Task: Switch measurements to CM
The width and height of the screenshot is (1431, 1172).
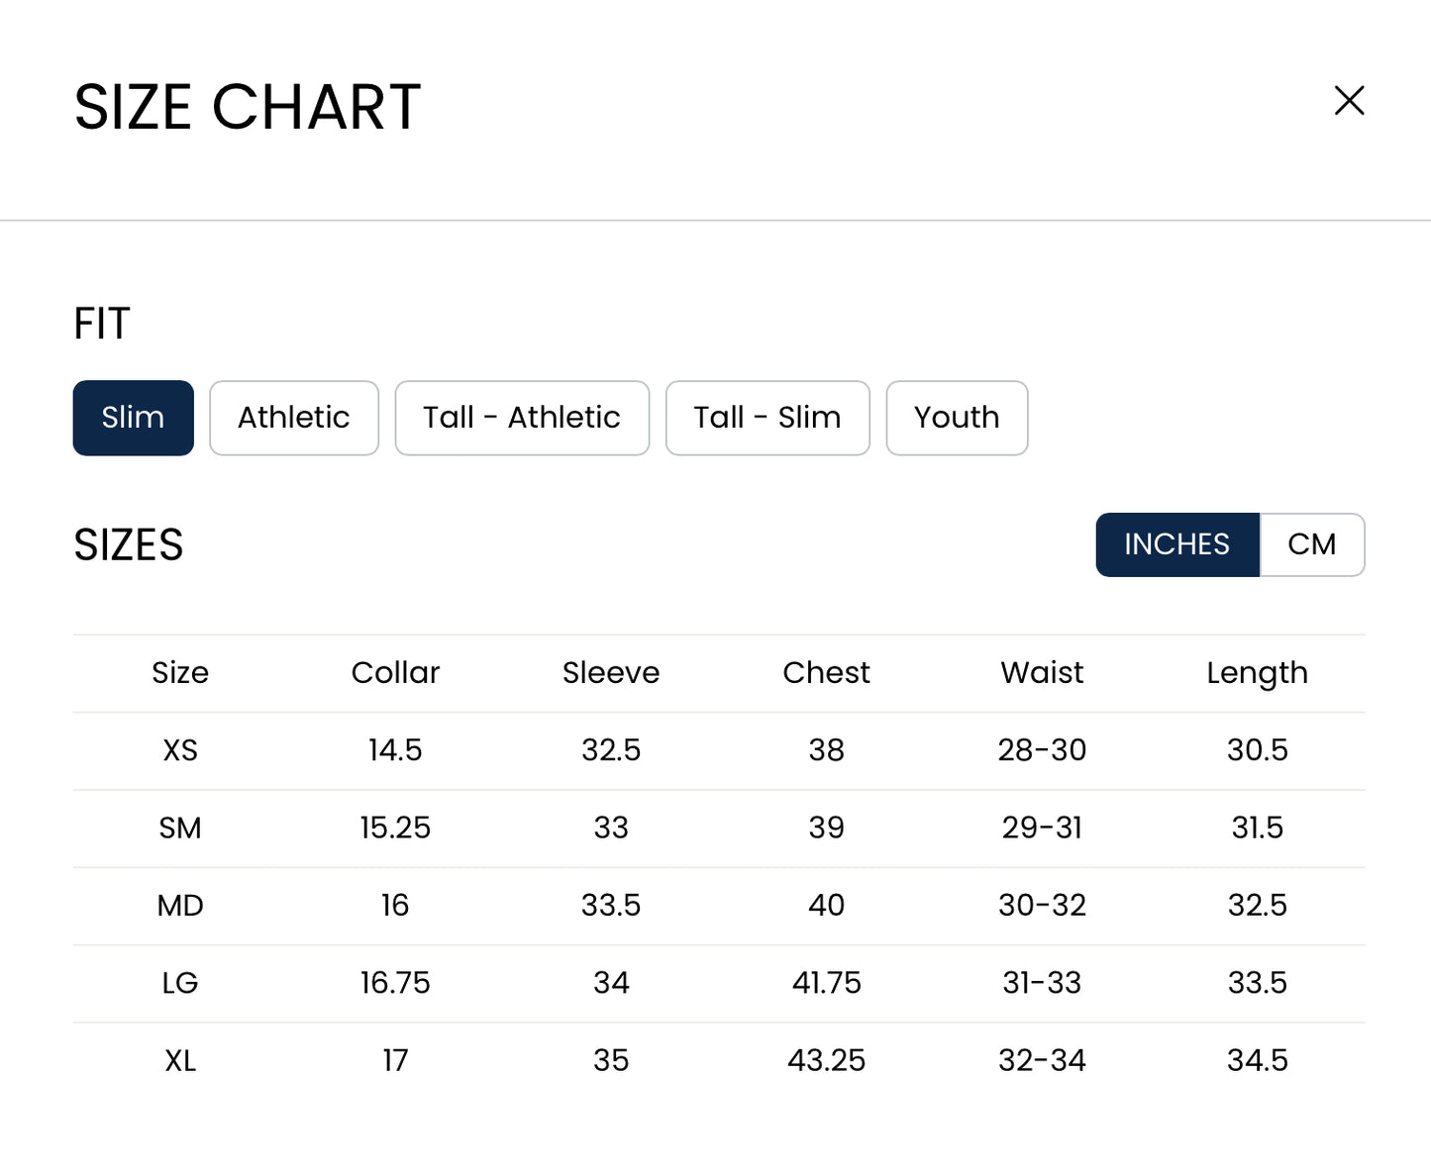Action: [1312, 544]
